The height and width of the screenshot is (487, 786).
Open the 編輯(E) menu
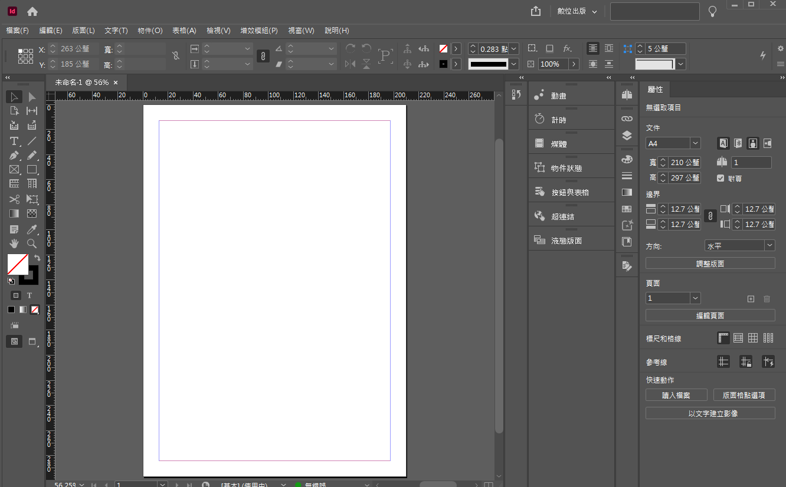[51, 31]
